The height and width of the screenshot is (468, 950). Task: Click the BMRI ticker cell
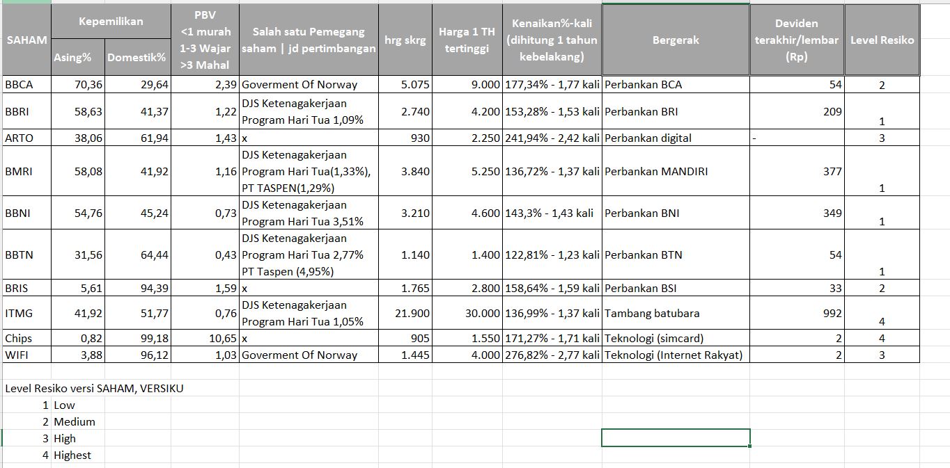tap(26, 171)
